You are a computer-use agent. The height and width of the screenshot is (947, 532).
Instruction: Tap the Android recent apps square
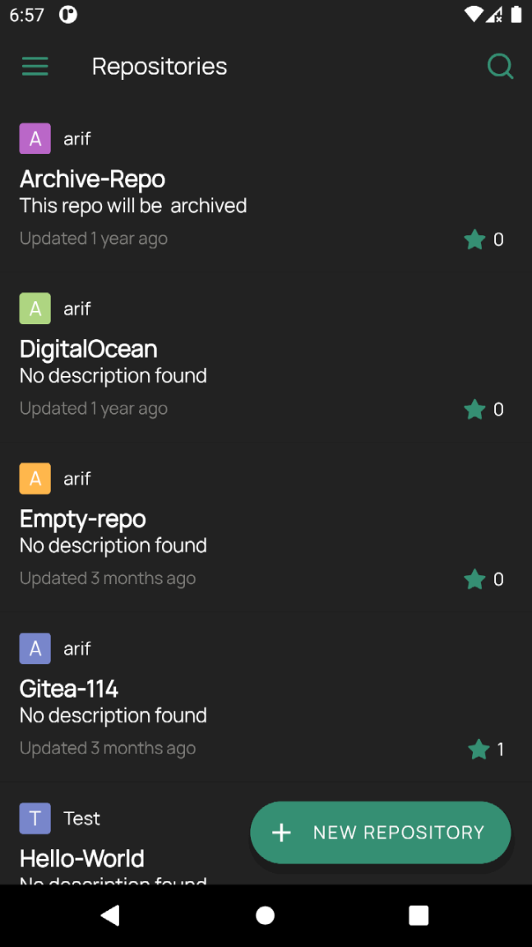[x=419, y=915]
